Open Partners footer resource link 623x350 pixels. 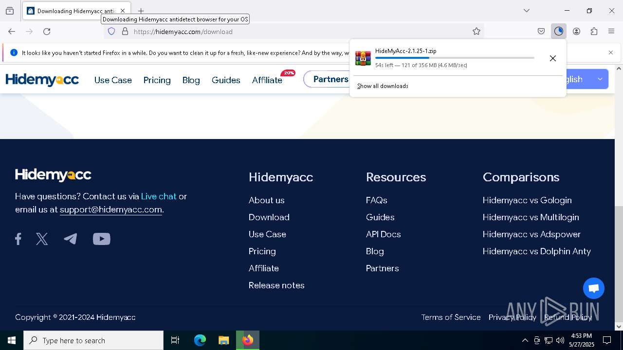383,268
